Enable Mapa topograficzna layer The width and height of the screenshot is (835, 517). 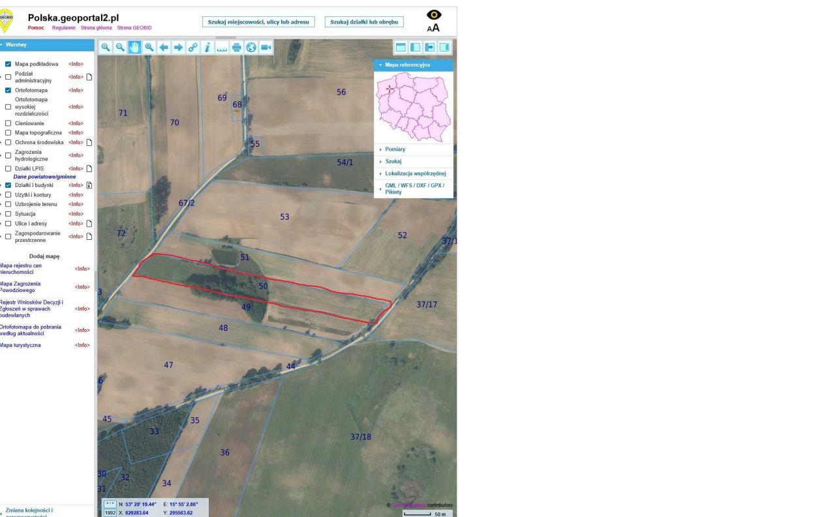coord(8,132)
